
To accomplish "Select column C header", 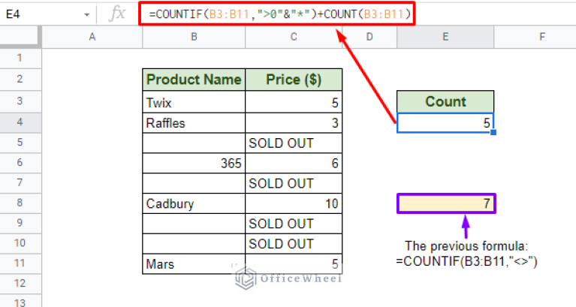I will [x=294, y=37].
